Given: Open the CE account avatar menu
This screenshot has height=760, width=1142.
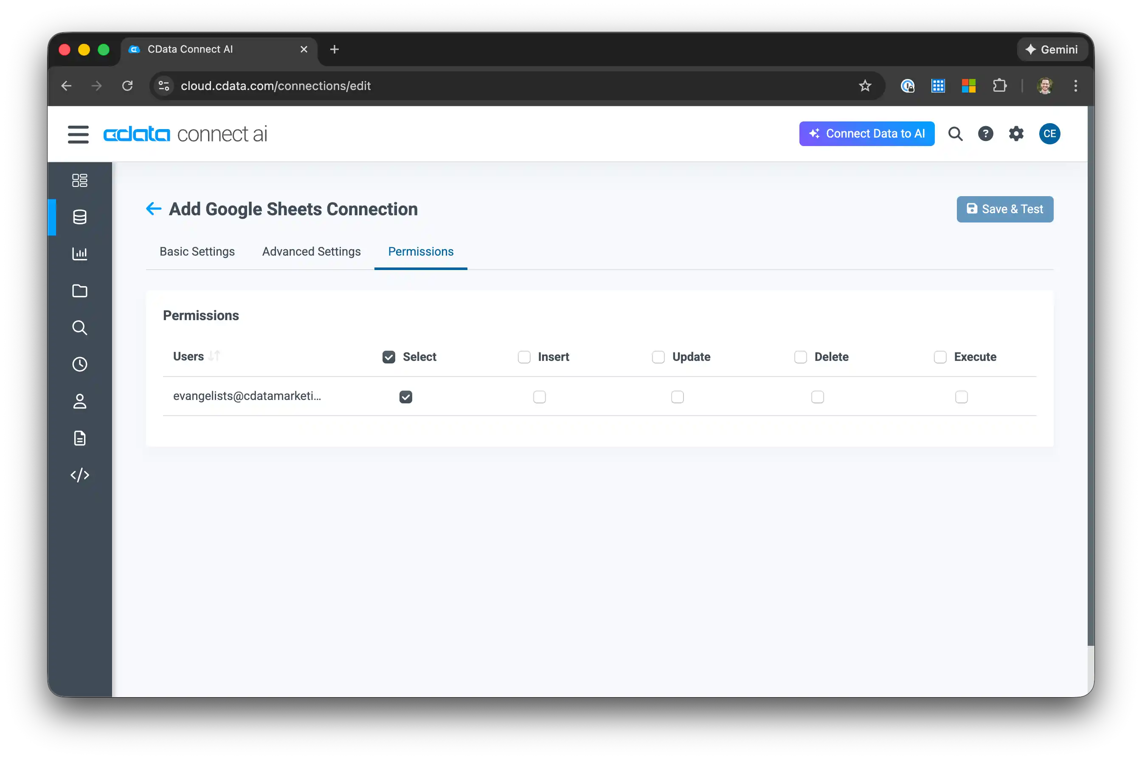Looking at the screenshot, I should (1049, 134).
